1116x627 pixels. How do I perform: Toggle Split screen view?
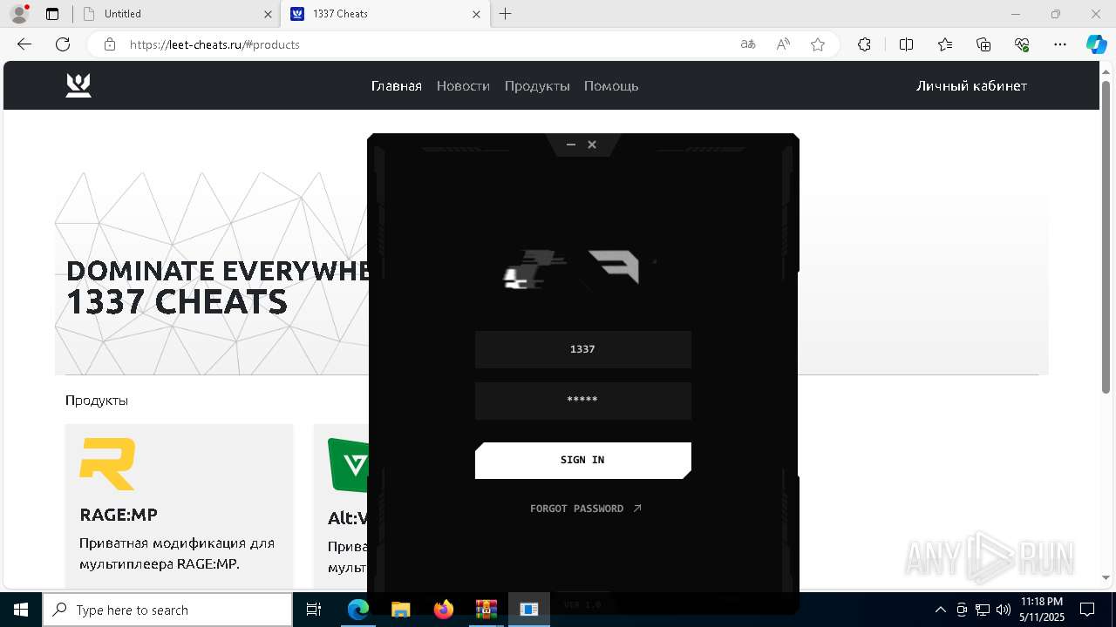(x=906, y=44)
